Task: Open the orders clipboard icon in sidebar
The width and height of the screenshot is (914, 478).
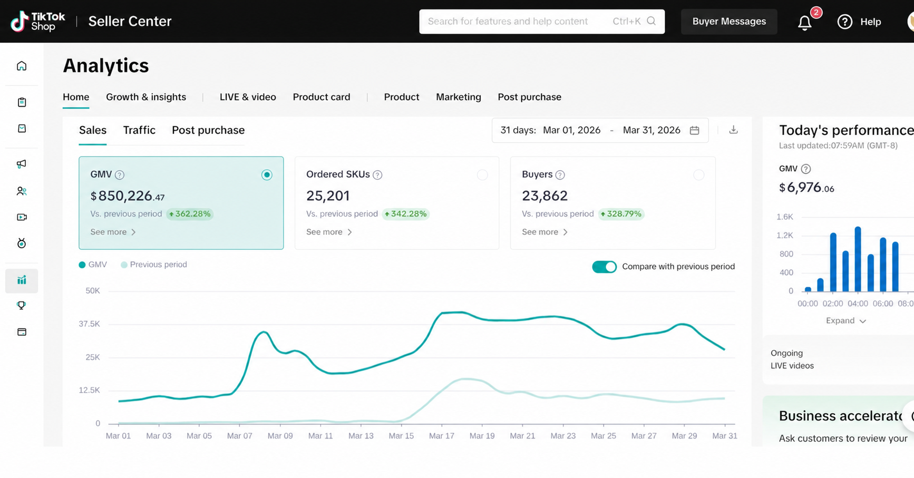Action: 22,102
